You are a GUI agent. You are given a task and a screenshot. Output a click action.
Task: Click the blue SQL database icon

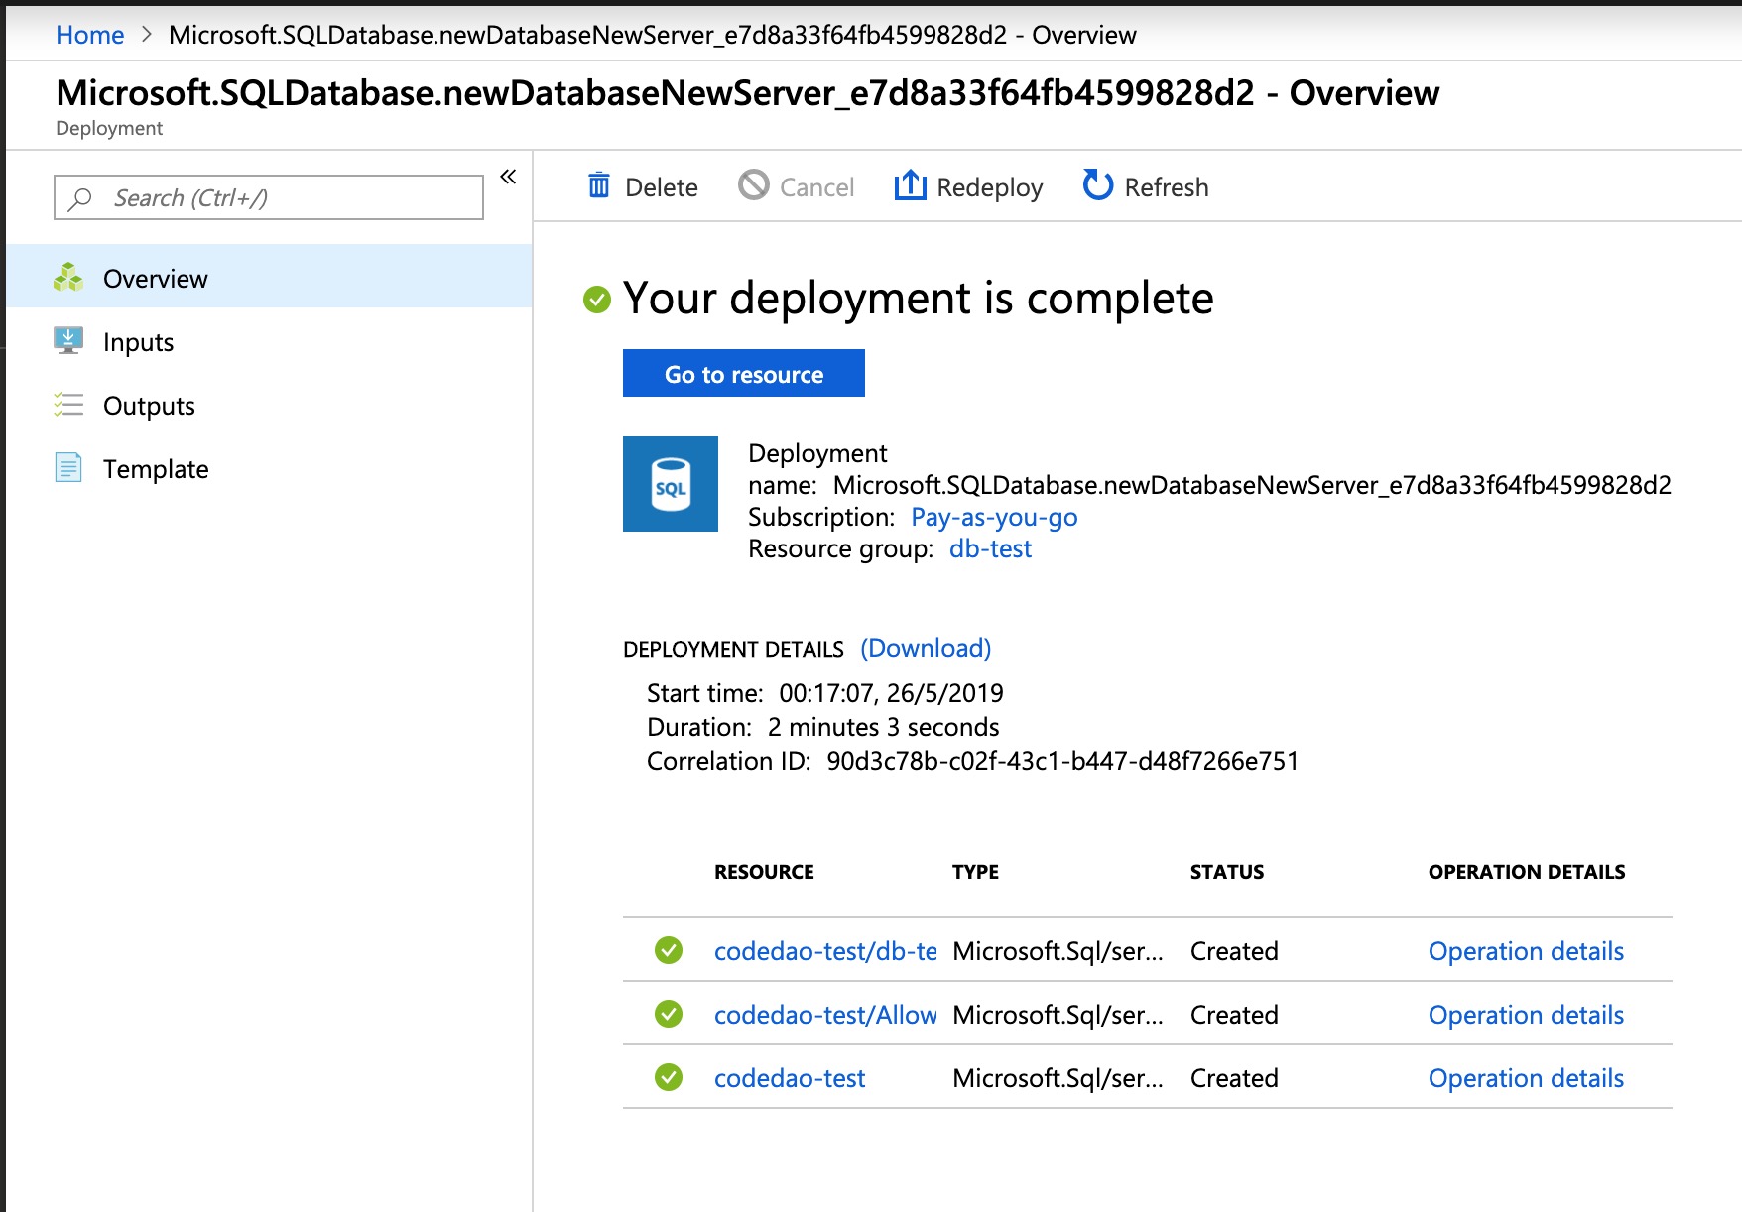pyautogui.click(x=670, y=484)
